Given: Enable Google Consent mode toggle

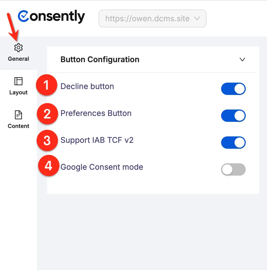Looking at the screenshot, I should [x=233, y=169].
